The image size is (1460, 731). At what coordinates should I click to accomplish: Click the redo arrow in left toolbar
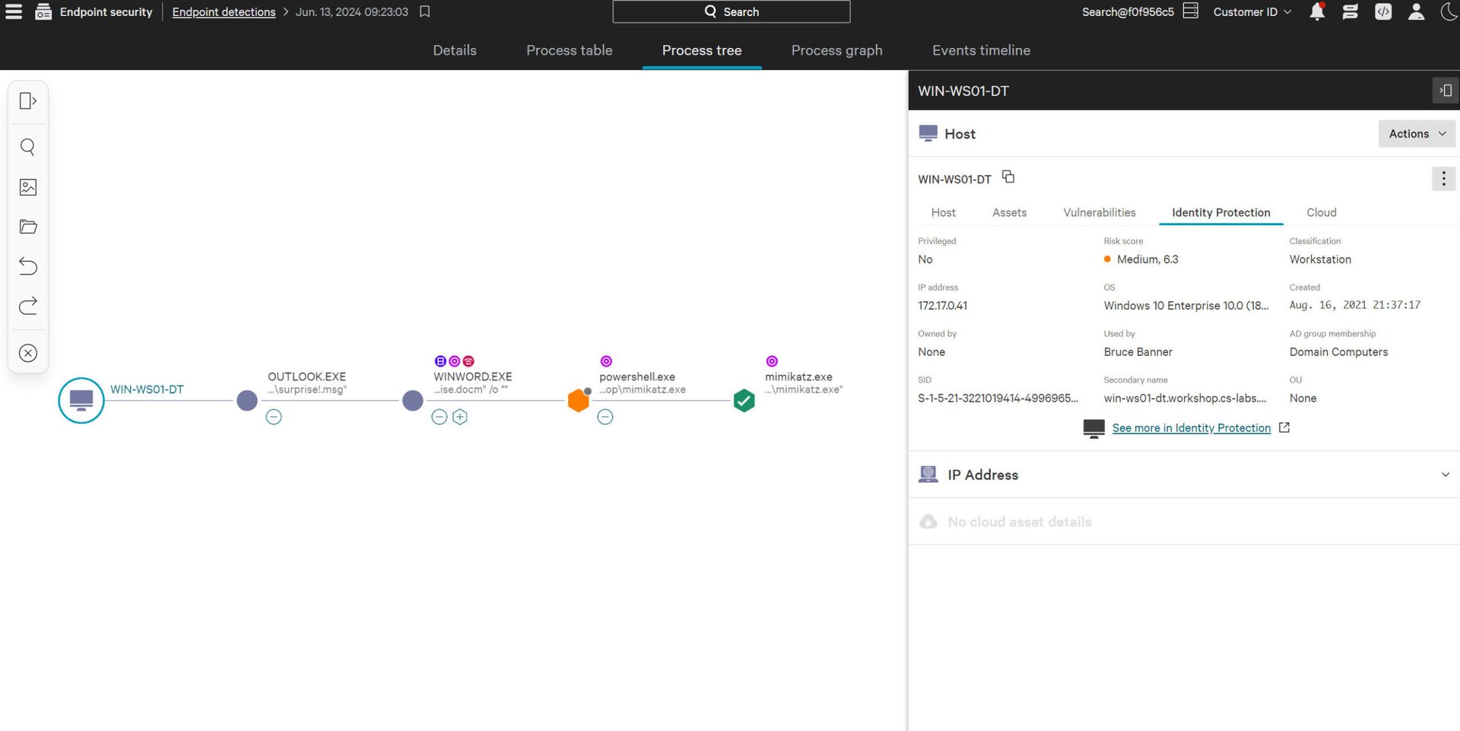pyautogui.click(x=28, y=306)
